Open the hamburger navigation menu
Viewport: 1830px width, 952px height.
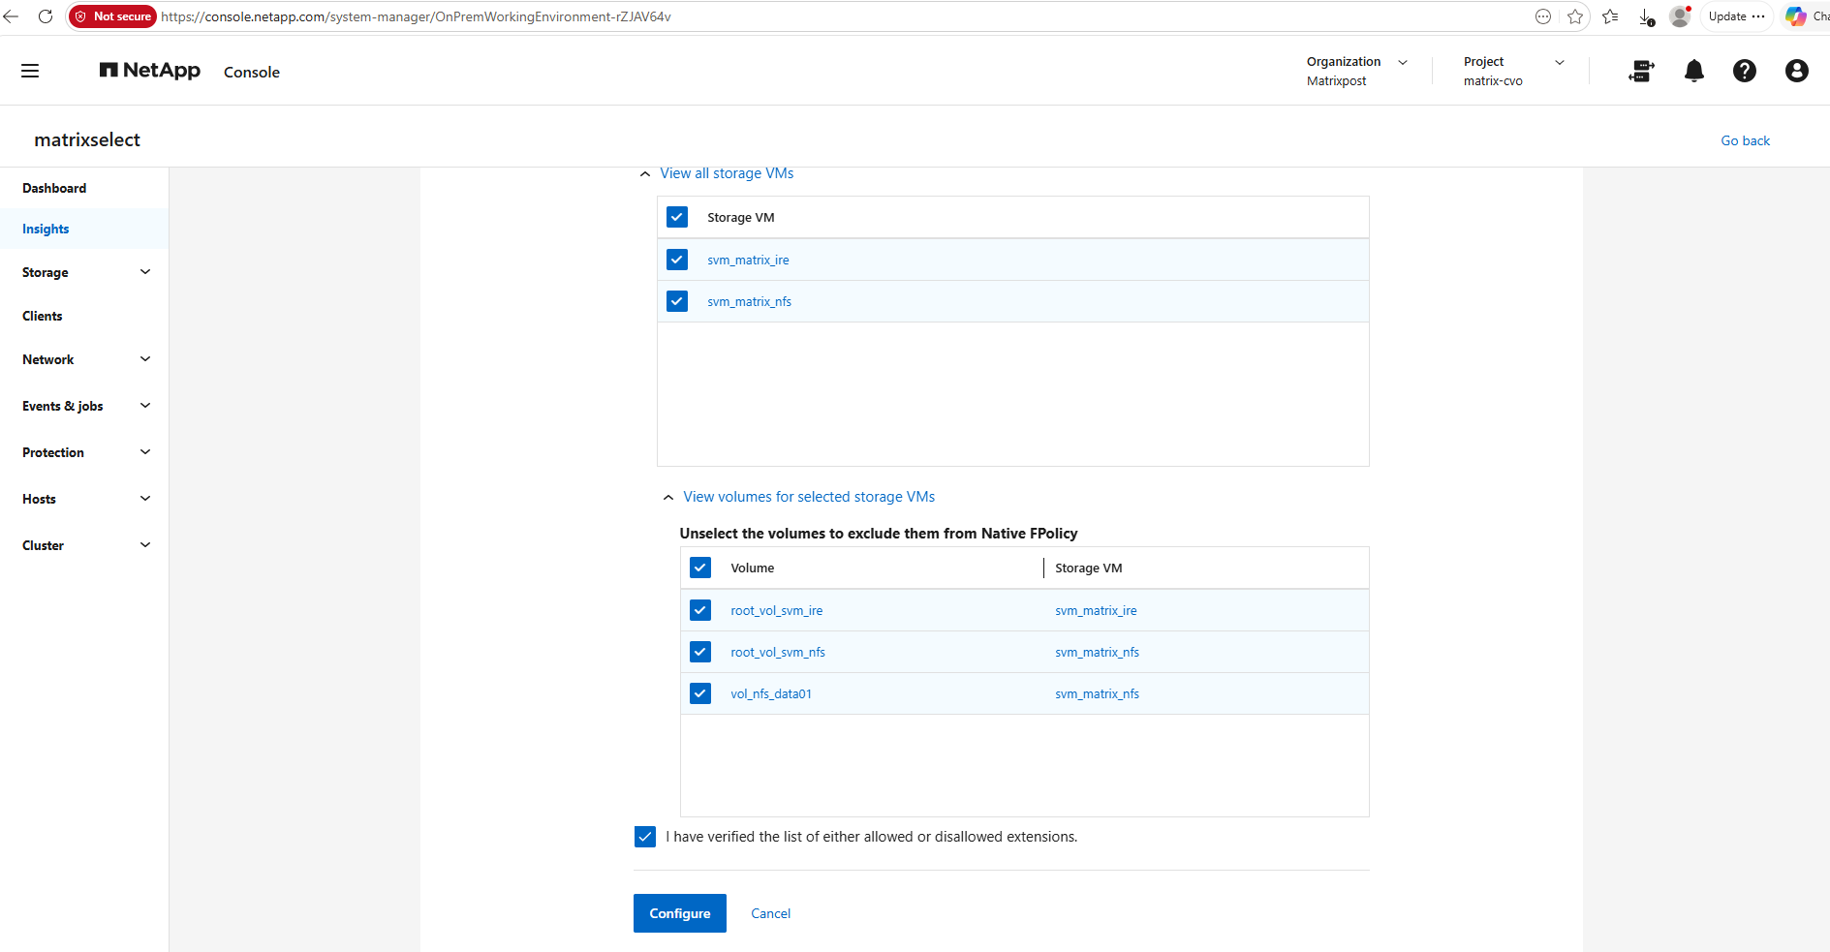tap(30, 71)
